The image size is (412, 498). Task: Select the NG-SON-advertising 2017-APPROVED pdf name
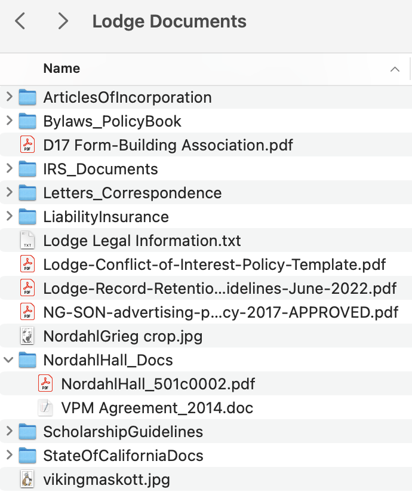221,312
